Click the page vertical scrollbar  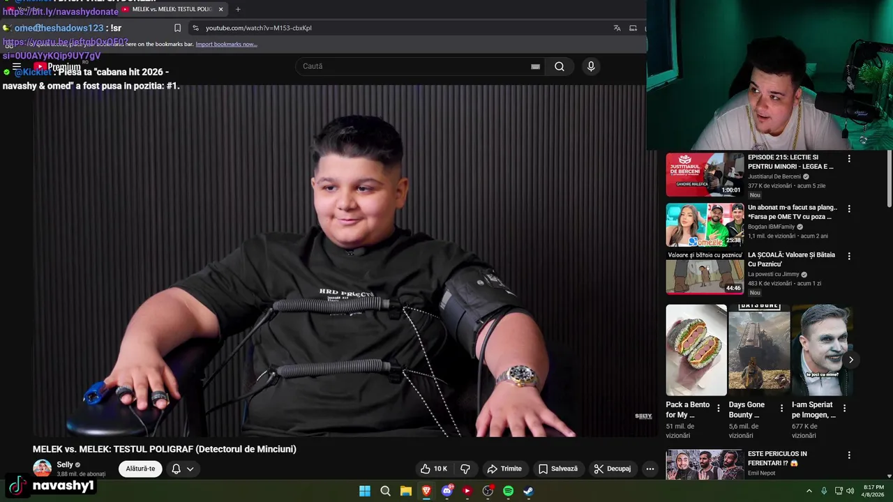(x=889, y=178)
